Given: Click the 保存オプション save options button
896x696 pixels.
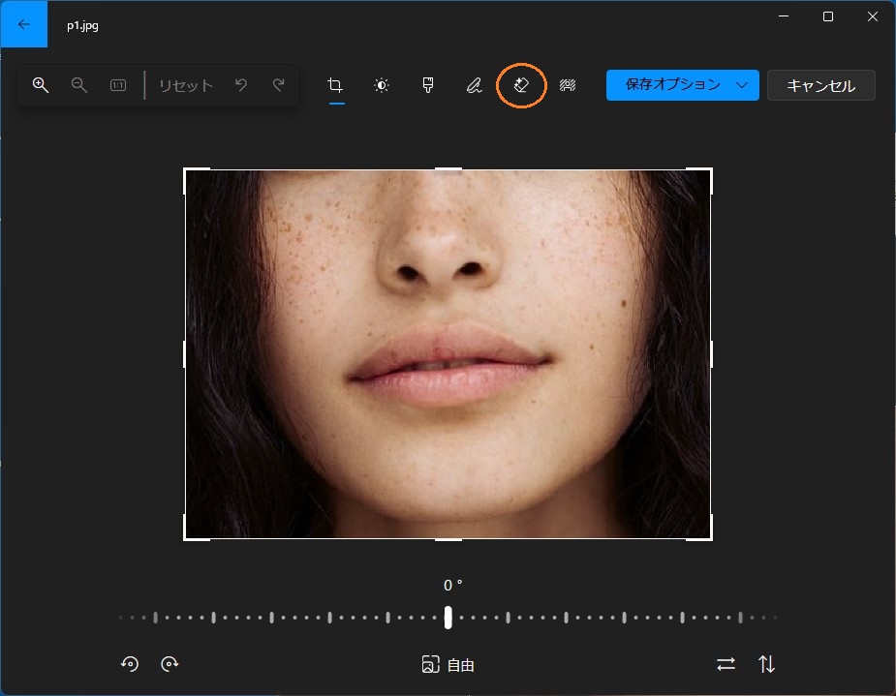Looking at the screenshot, I should (x=673, y=85).
